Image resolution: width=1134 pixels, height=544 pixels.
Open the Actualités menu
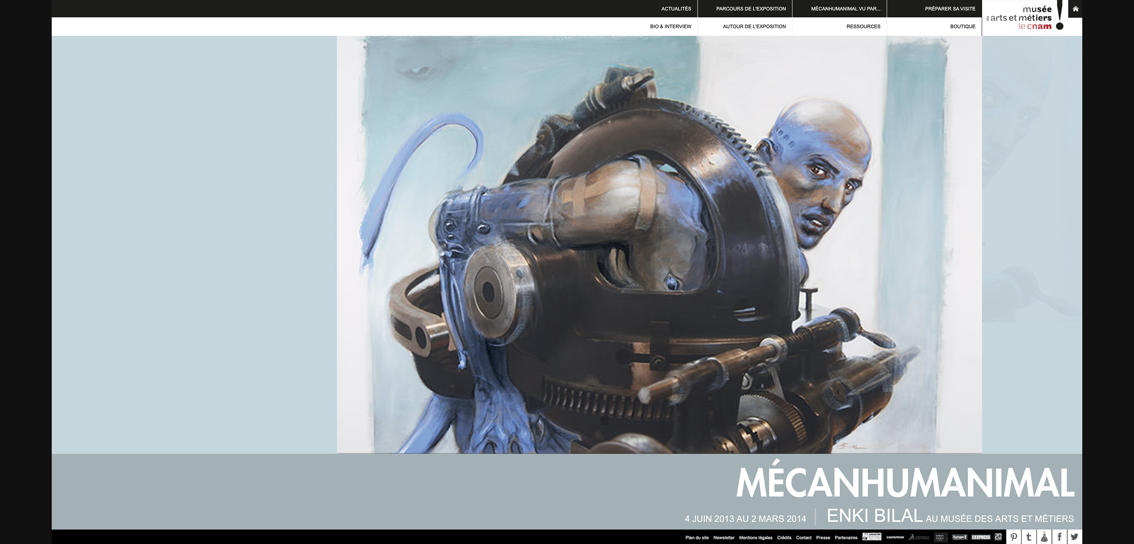coord(676,9)
